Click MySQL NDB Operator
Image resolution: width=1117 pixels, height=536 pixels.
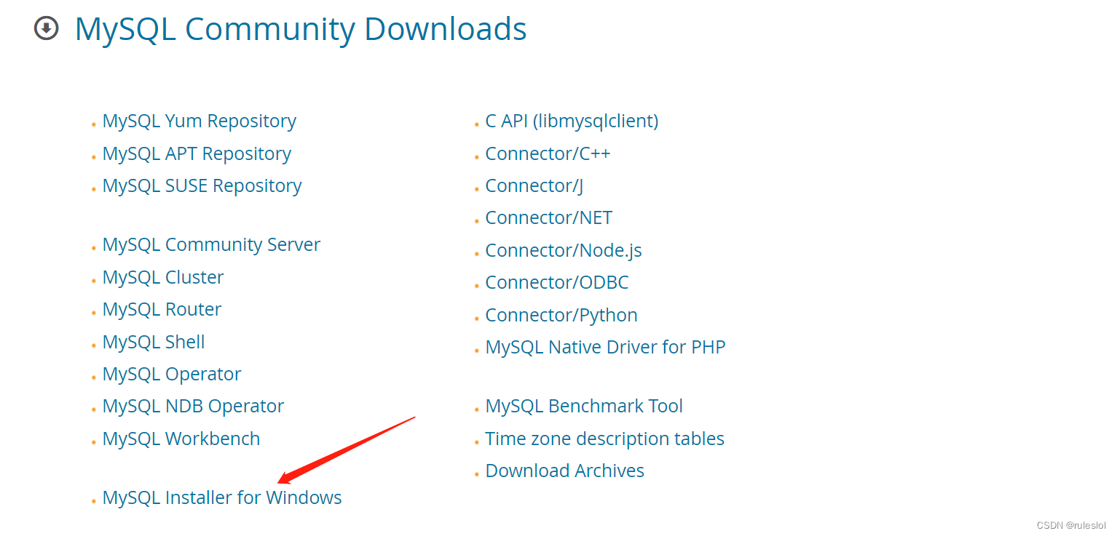(x=193, y=406)
